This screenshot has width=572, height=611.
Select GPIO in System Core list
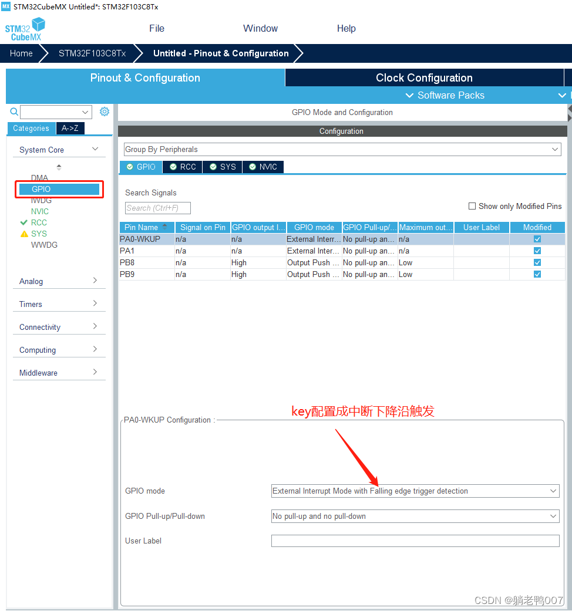[x=59, y=189]
